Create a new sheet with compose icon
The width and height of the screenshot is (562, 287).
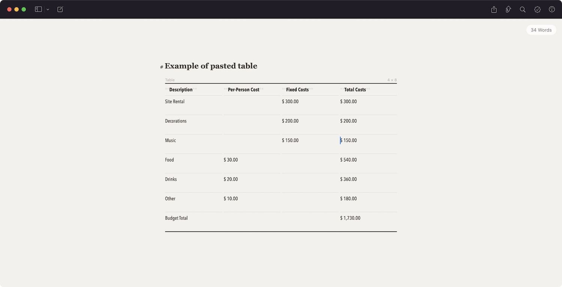point(60,9)
